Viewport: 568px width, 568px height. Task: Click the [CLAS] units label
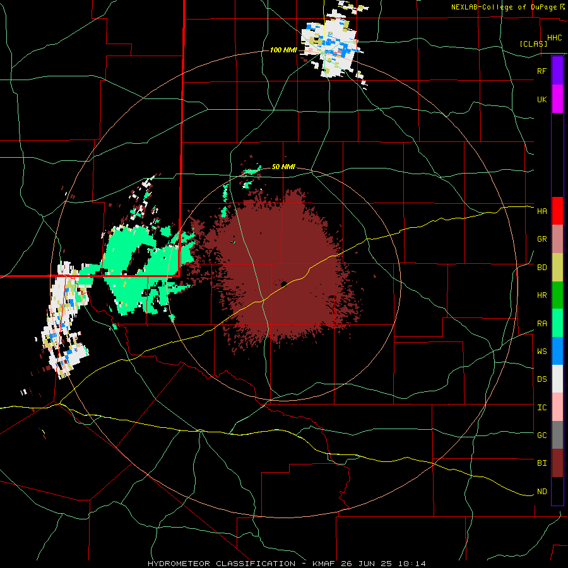click(x=533, y=44)
